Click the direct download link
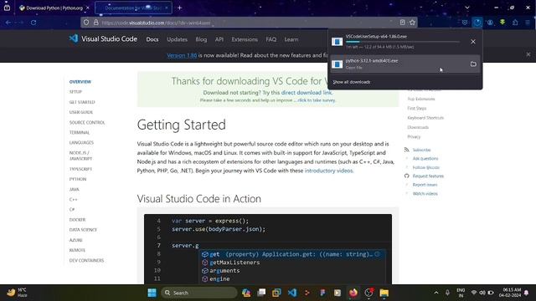 point(307,93)
